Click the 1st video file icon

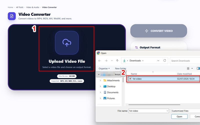[130, 79]
